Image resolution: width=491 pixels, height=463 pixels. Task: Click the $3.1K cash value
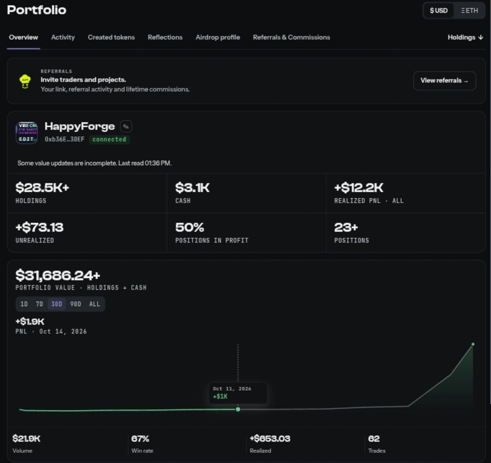pyautogui.click(x=192, y=188)
